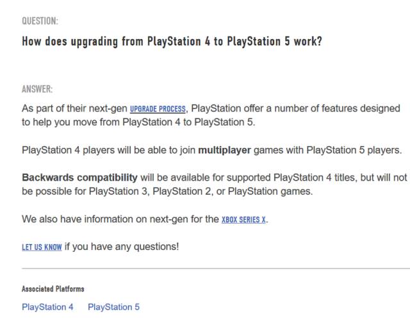Viewport: 410px width, 321px height.
Task: Click the text "games with PlayStation 5 players"
Action: click(328, 151)
